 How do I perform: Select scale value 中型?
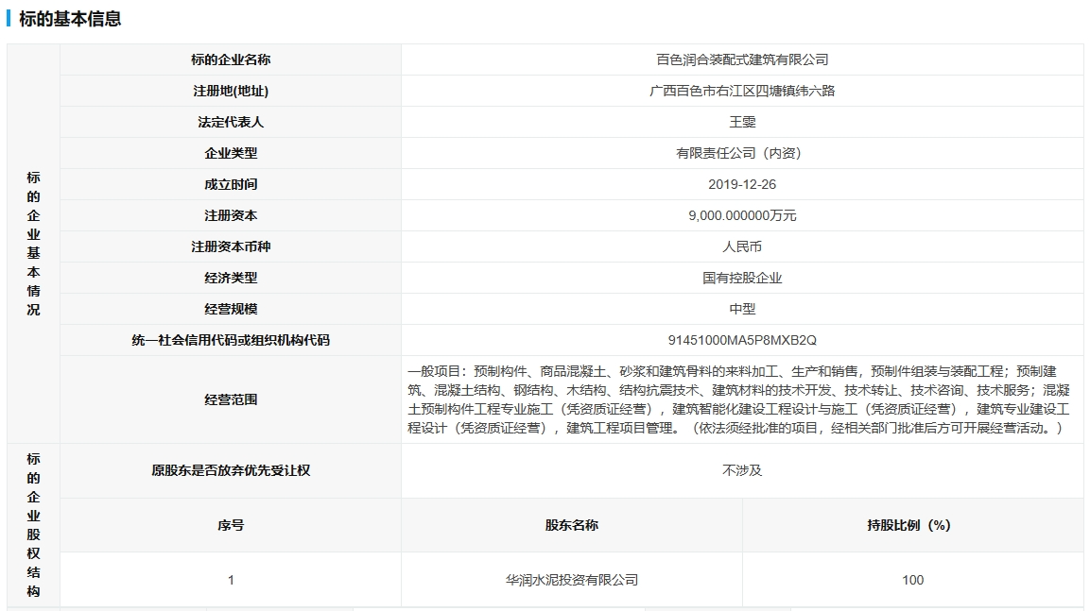pos(742,310)
